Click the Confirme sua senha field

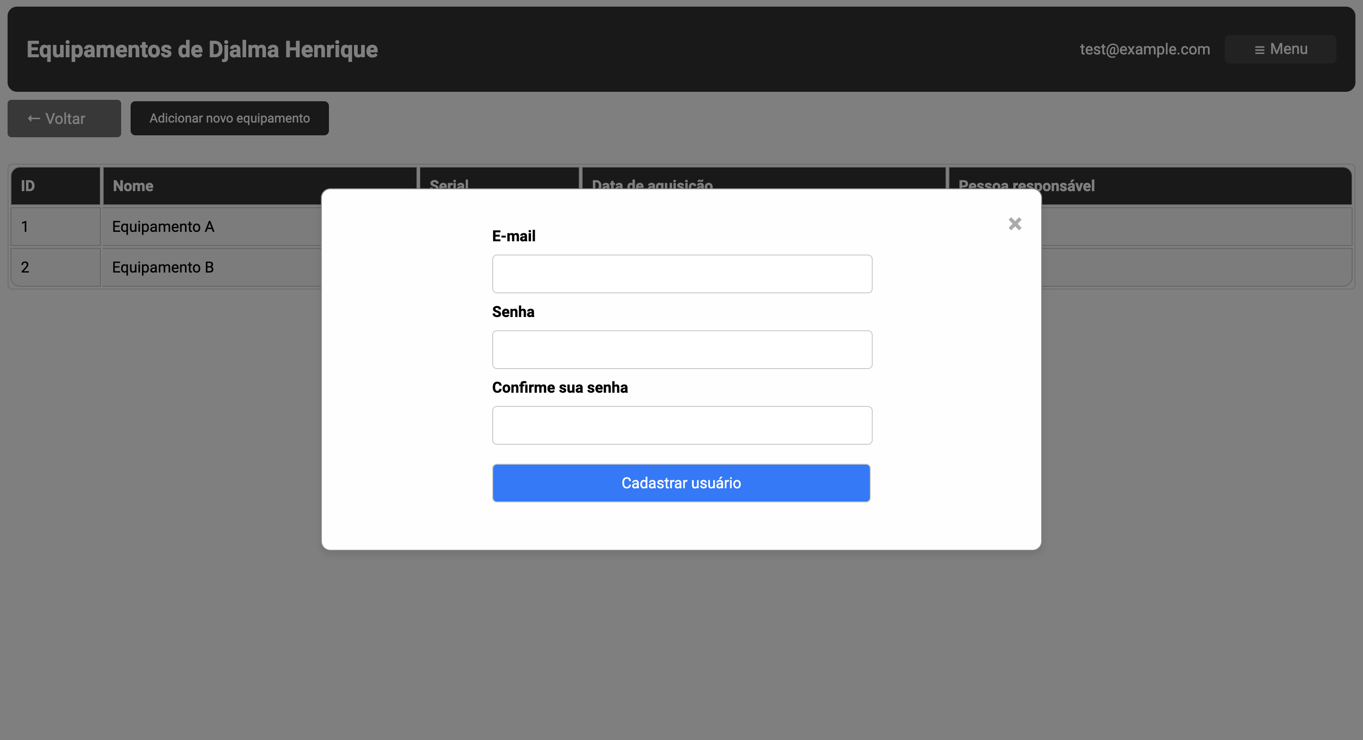[681, 425]
